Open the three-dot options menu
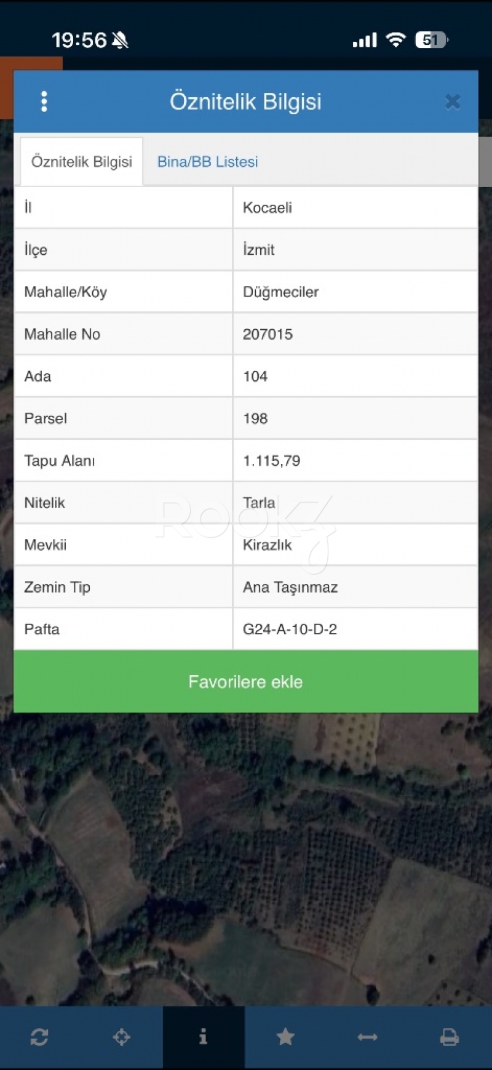The height and width of the screenshot is (1070, 492). point(44,102)
